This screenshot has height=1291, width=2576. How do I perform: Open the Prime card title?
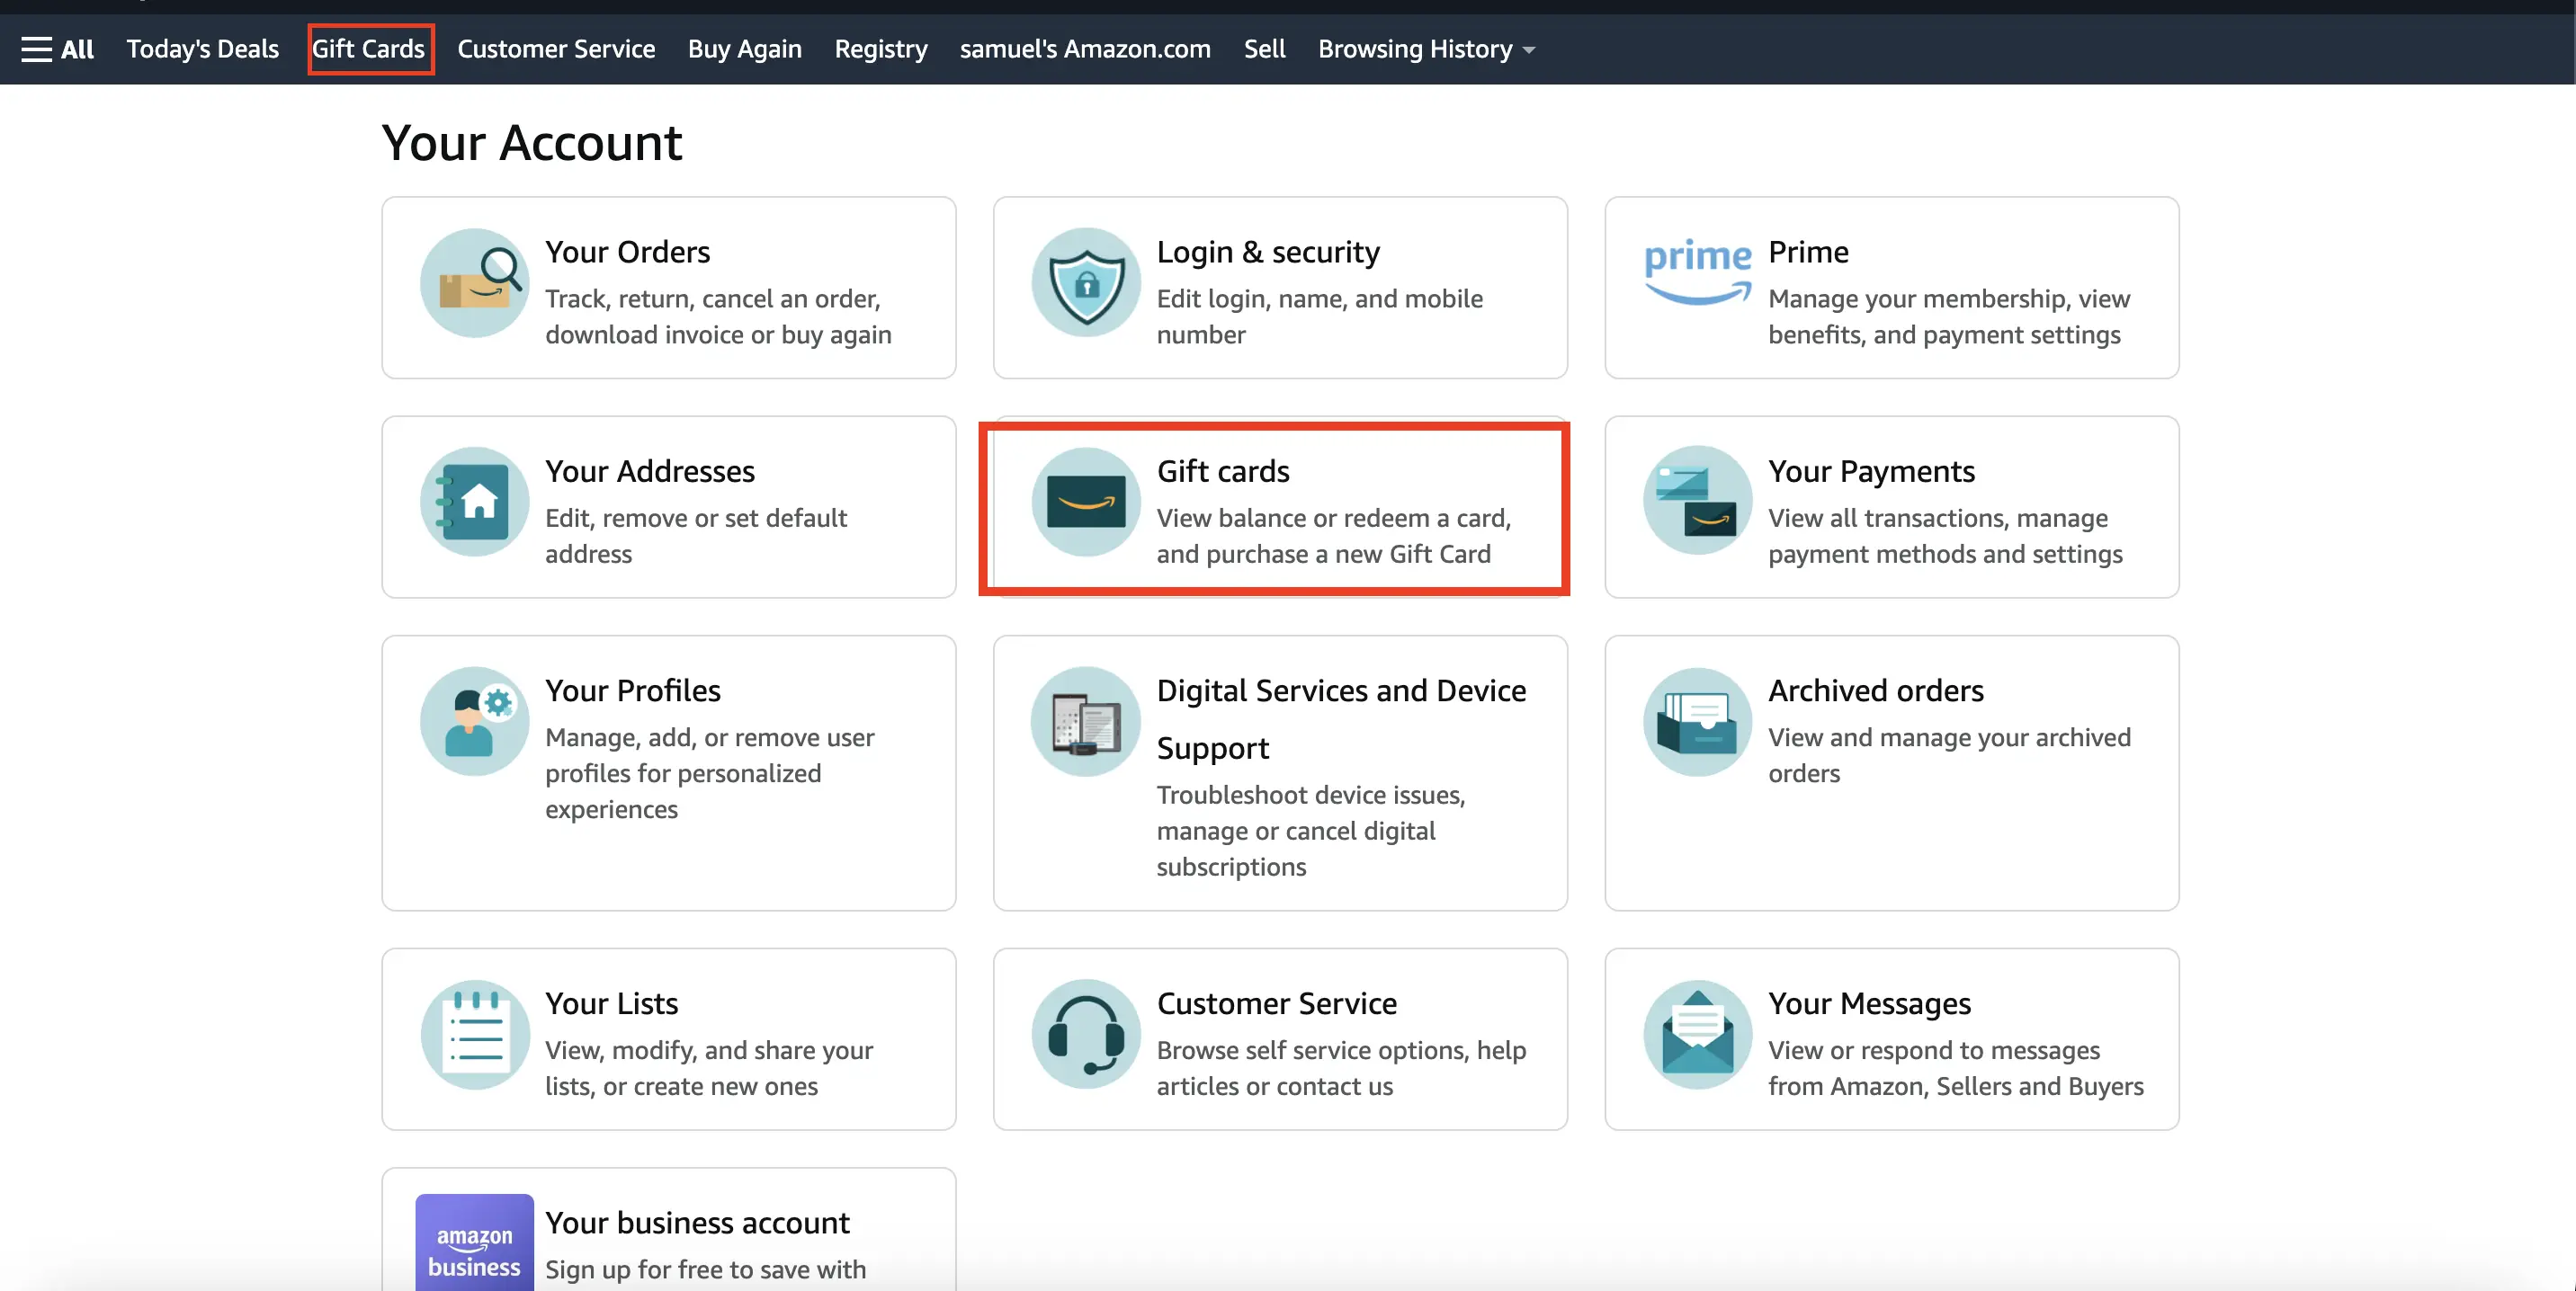1808,252
